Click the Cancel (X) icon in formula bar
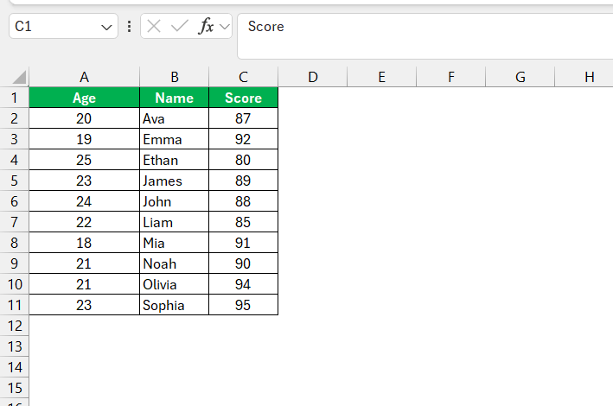The width and height of the screenshot is (613, 406). pyautogui.click(x=154, y=27)
